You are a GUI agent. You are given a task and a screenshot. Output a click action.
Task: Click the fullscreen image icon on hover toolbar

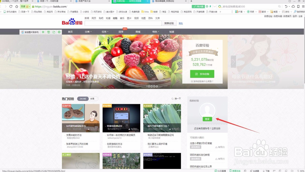[43, 32]
